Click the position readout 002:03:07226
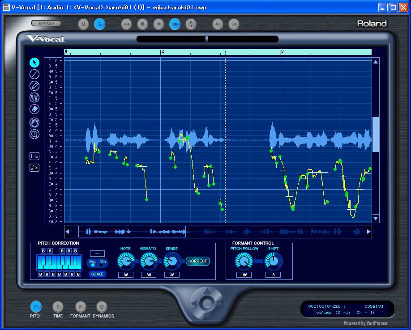411x330 pixels. tap(324, 306)
